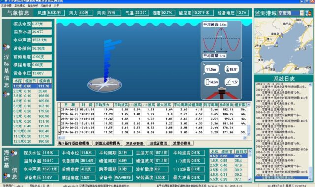Select the 波浪参数表 tab

coord(134,143)
